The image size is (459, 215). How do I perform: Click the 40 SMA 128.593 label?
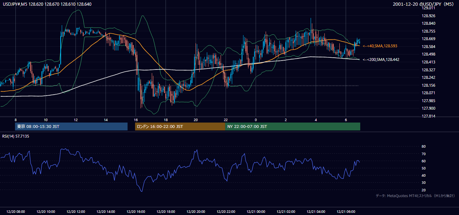click(380, 46)
